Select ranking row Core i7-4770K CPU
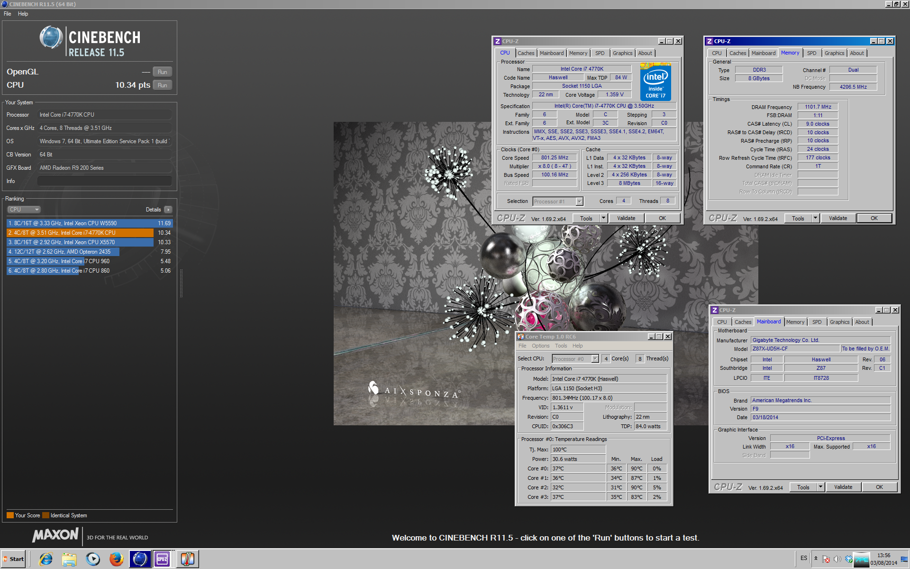This screenshot has height=569, width=910. [90, 233]
